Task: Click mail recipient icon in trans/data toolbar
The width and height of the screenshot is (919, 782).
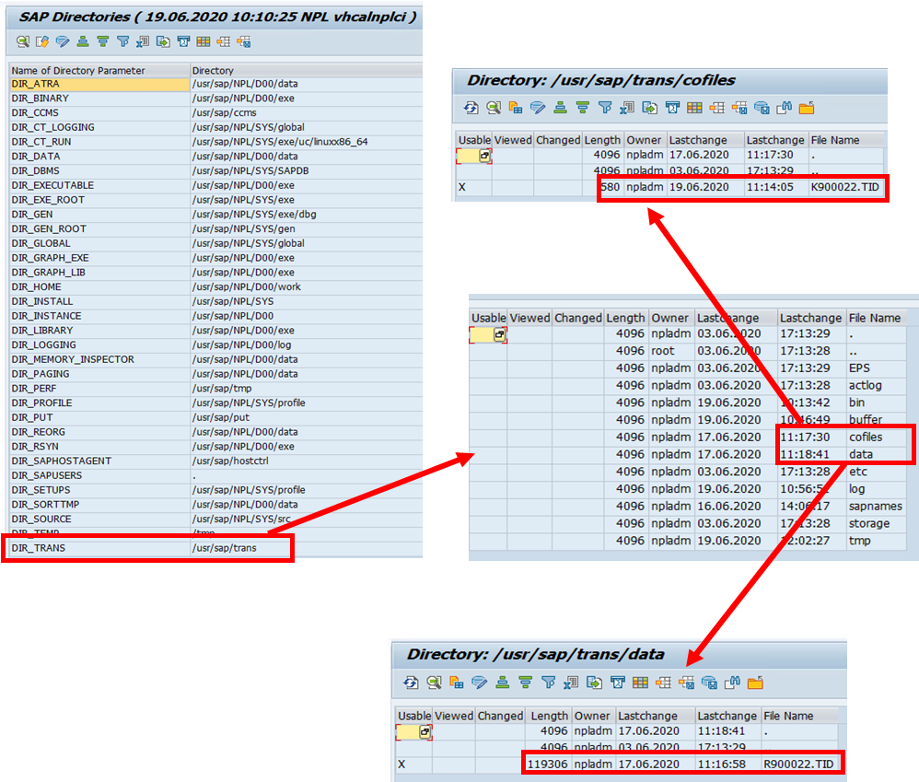Action: pos(617,683)
